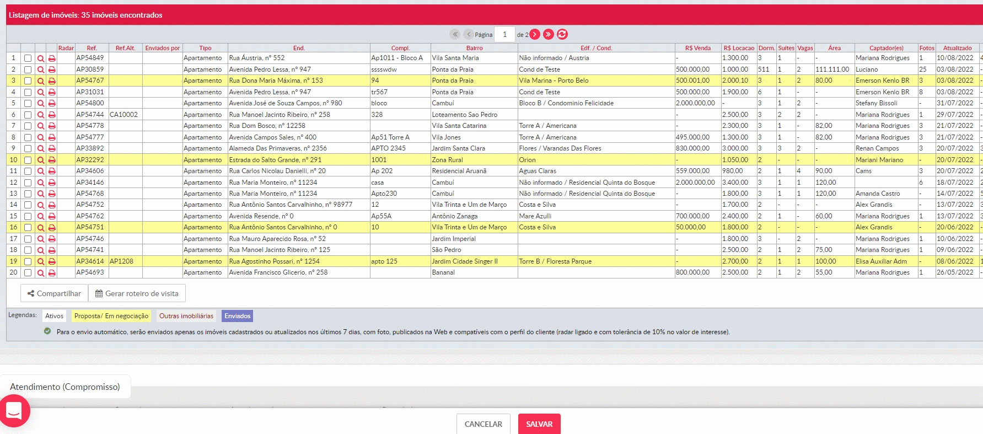Click Gerar roteiro de visita button
The height and width of the screenshot is (434, 983).
pyautogui.click(x=137, y=293)
